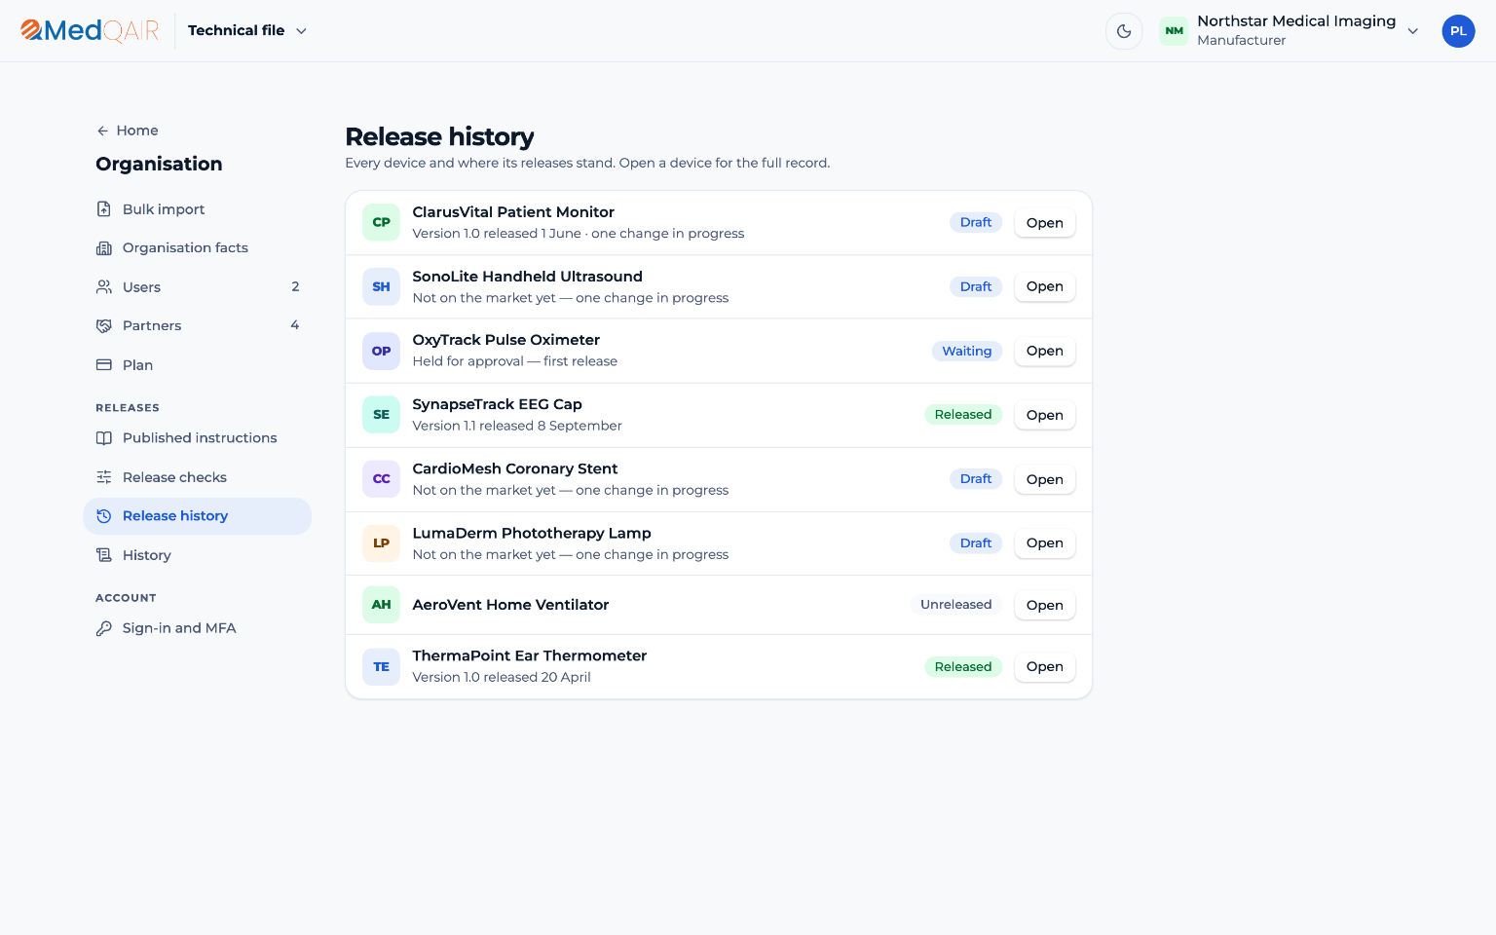Image resolution: width=1496 pixels, height=935 pixels.
Task: Open LumaDerm Phototherapy Lamp record
Action: pyautogui.click(x=1045, y=542)
